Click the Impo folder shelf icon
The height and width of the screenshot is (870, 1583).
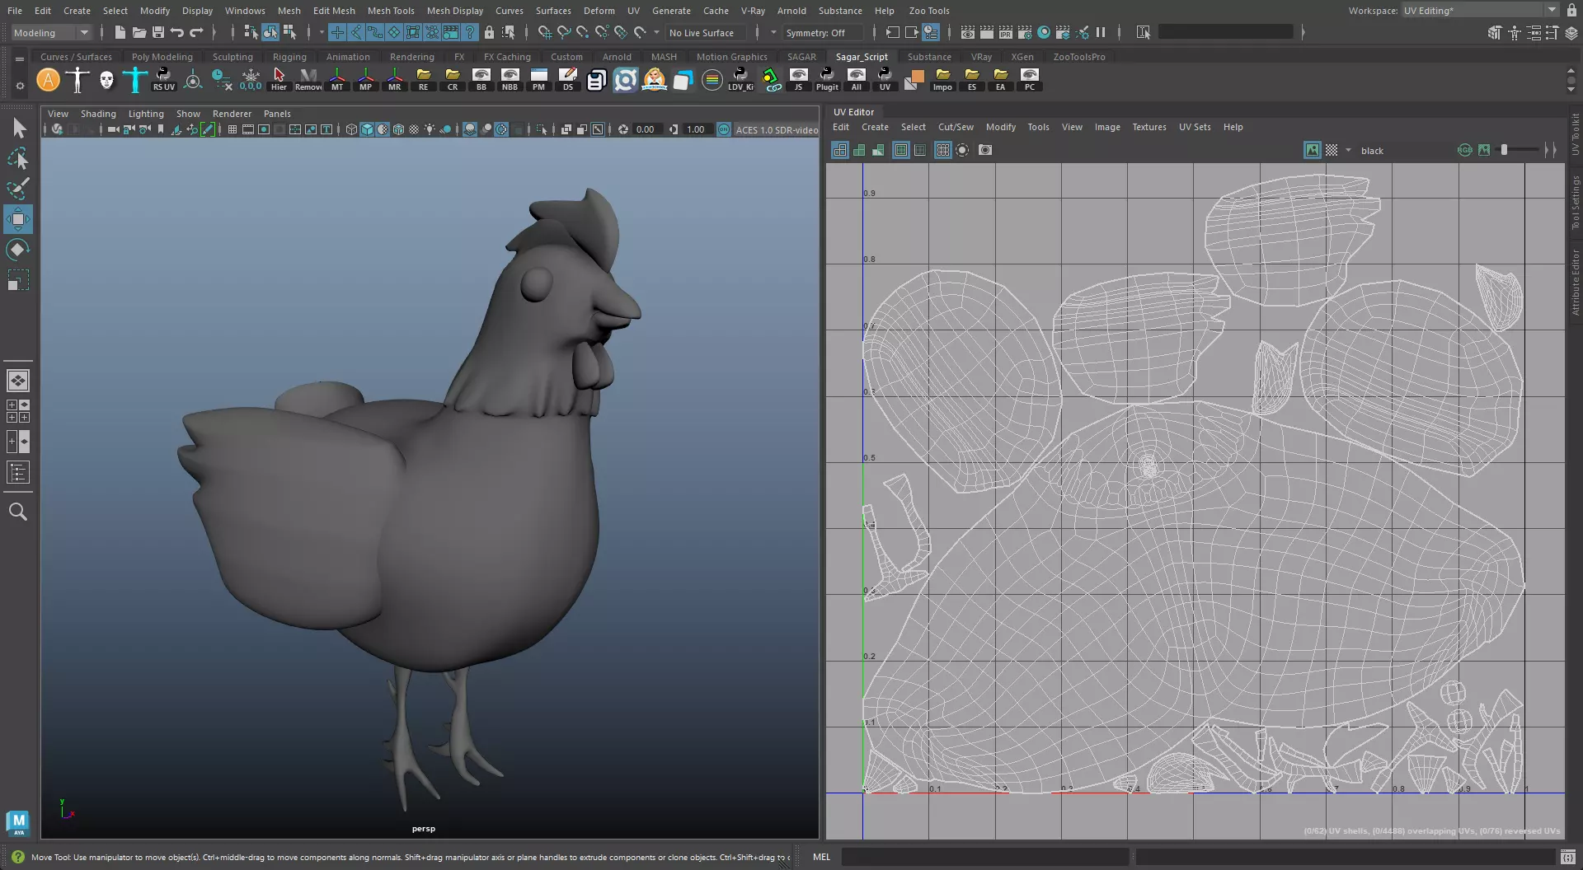point(942,80)
